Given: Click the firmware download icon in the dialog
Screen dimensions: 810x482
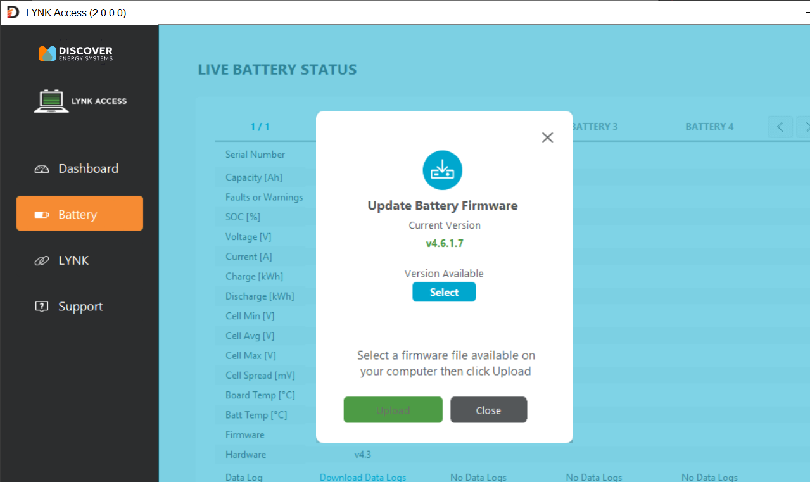Looking at the screenshot, I should (x=442, y=170).
